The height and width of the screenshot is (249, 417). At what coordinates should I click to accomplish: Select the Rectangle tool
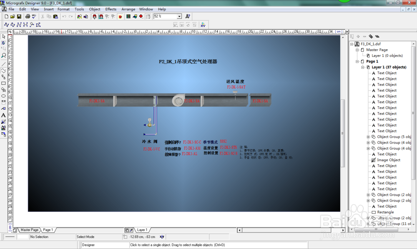coord(3,83)
